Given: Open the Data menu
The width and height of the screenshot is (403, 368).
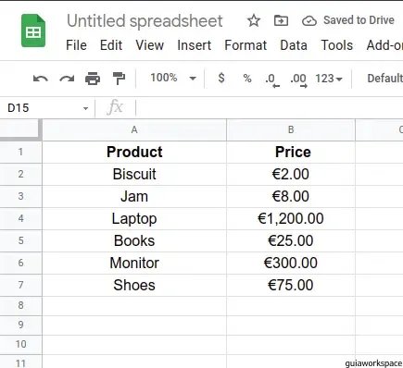Looking at the screenshot, I should tap(294, 45).
